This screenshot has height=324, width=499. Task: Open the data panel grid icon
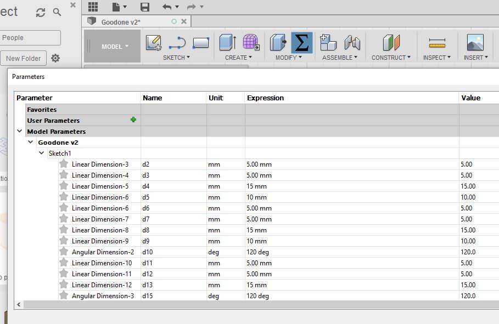[93, 7]
